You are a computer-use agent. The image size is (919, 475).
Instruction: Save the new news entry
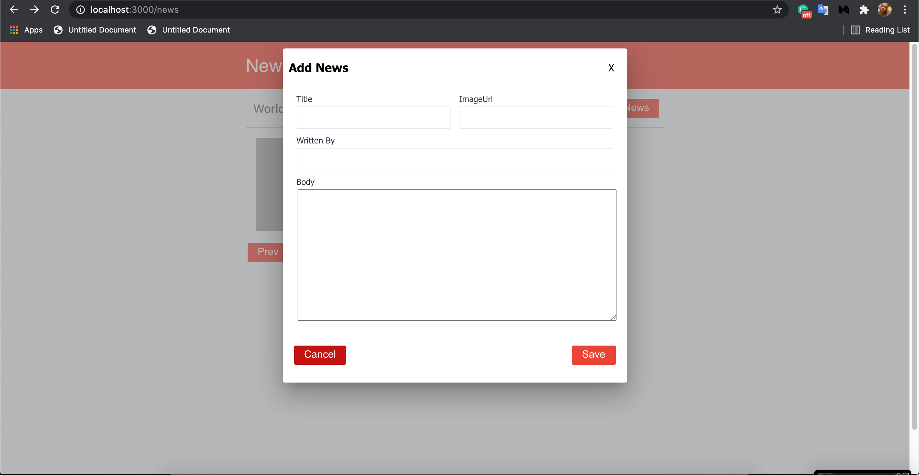593,354
